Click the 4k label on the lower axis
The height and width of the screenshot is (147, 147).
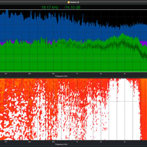click(125, 142)
